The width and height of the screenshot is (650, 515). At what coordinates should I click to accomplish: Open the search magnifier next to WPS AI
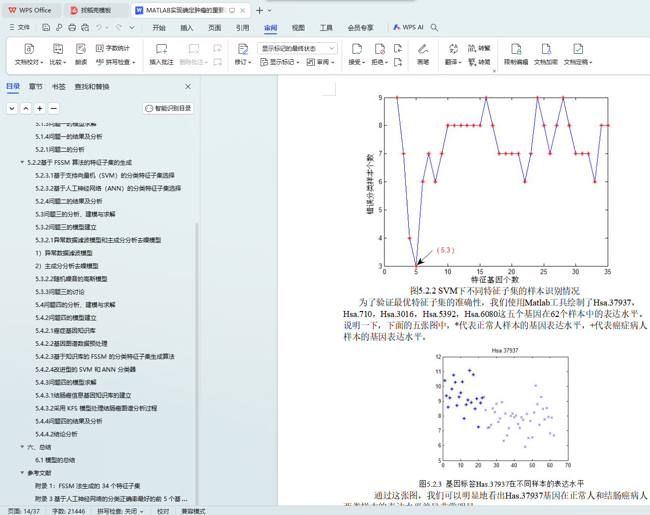coord(434,28)
